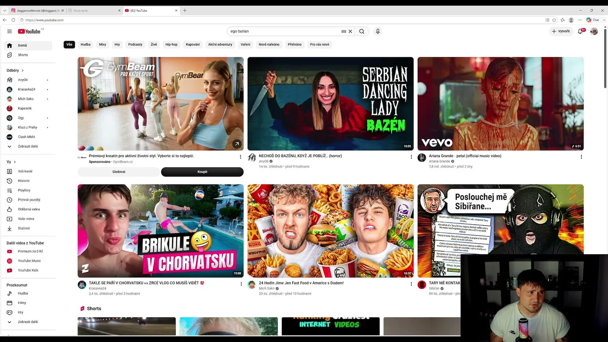Image resolution: width=608 pixels, height=342 pixels.
Task: Open the Odběry section chevron
Action: (x=22, y=71)
